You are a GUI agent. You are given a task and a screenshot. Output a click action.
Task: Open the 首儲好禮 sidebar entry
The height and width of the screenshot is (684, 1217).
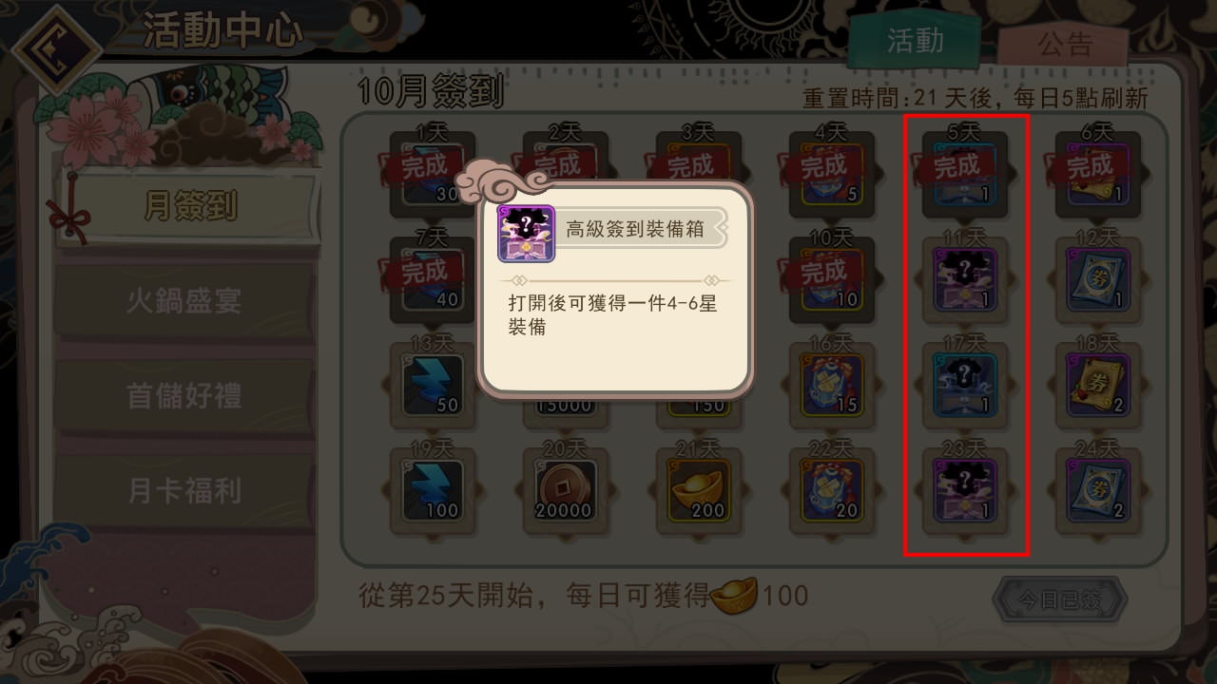click(184, 396)
